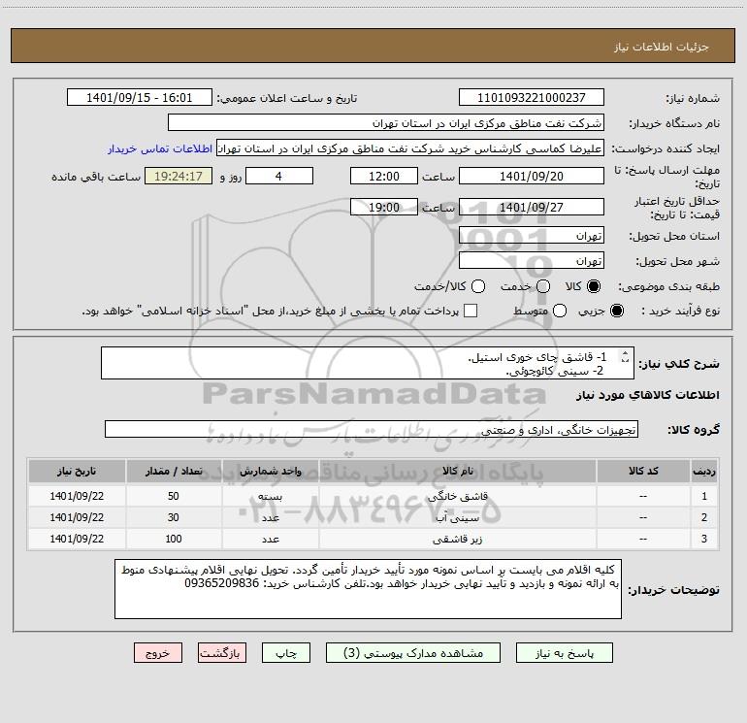Click the 'تاریخ نیاز' column header
This screenshot has height=723, width=747.
tap(77, 472)
